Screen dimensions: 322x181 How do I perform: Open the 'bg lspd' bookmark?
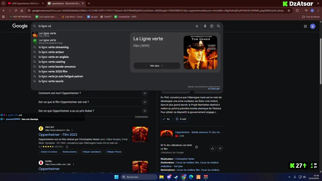coord(92,17)
